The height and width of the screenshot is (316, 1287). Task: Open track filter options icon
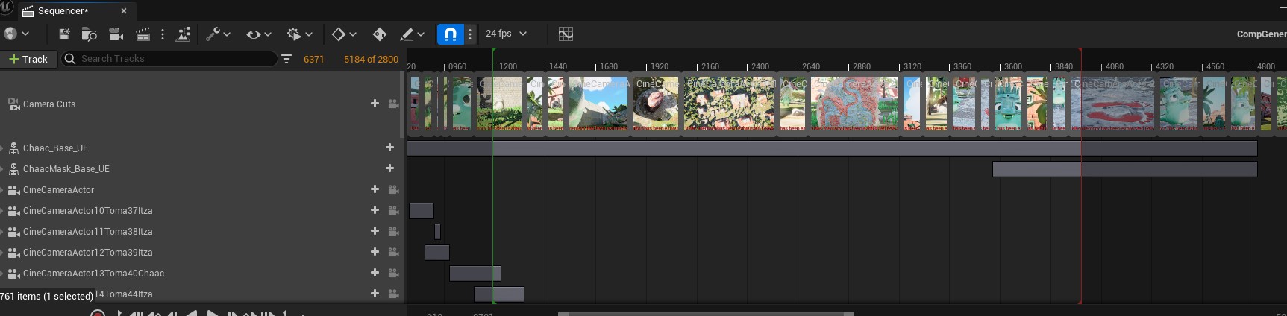click(286, 59)
